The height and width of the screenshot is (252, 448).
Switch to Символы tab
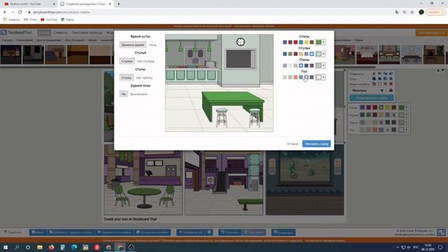(x=61, y=33)
